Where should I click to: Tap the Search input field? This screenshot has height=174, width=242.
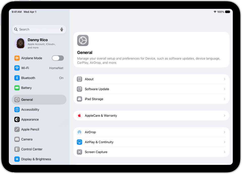pos(39,29)
